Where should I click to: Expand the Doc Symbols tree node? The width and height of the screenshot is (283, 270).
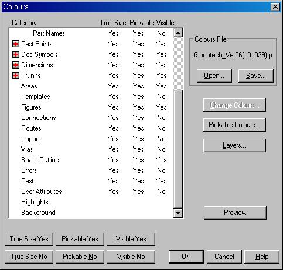(16, 54)
